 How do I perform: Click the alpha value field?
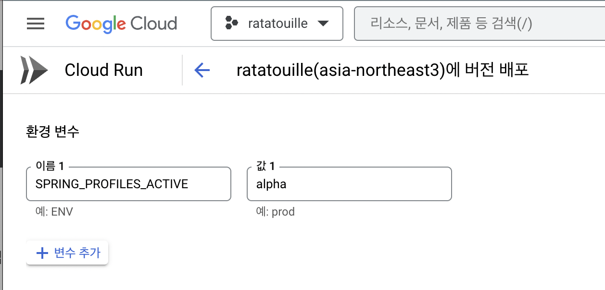349,184
